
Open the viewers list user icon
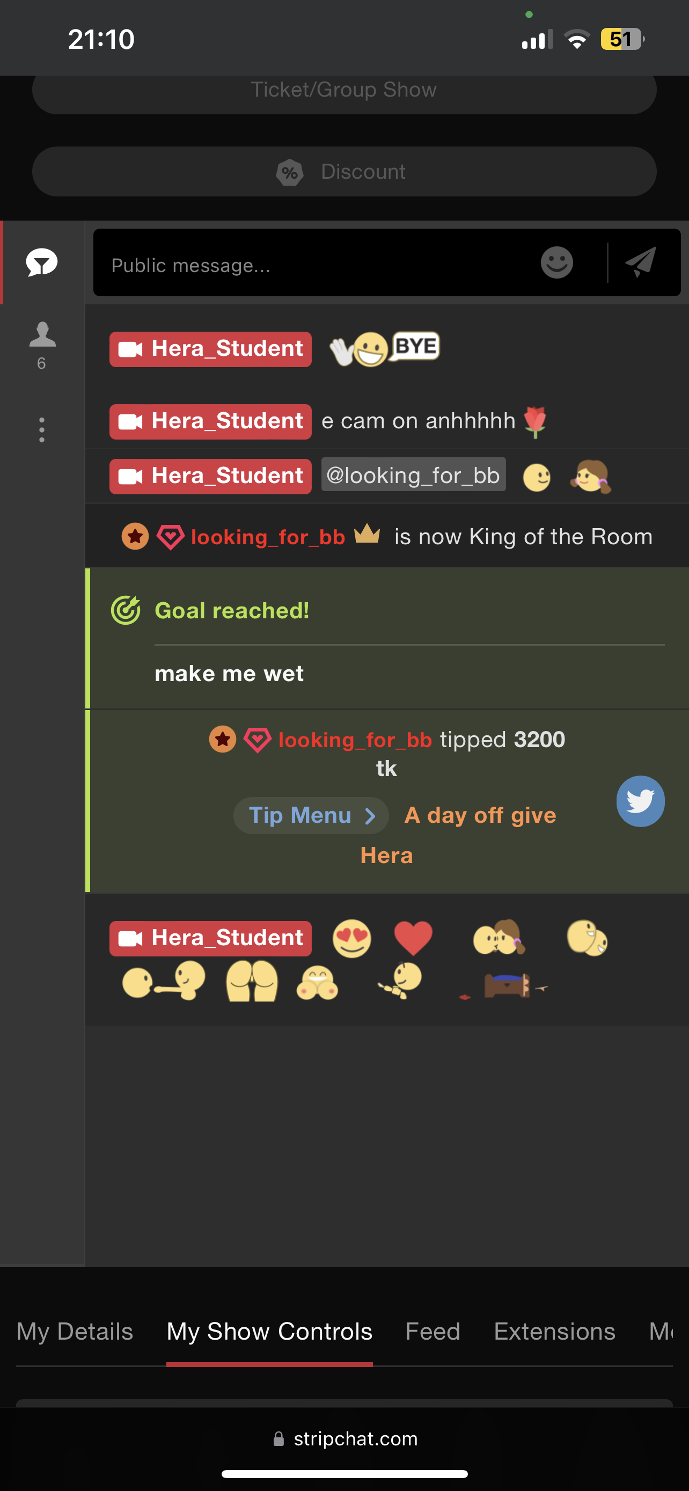coord(42,334)
